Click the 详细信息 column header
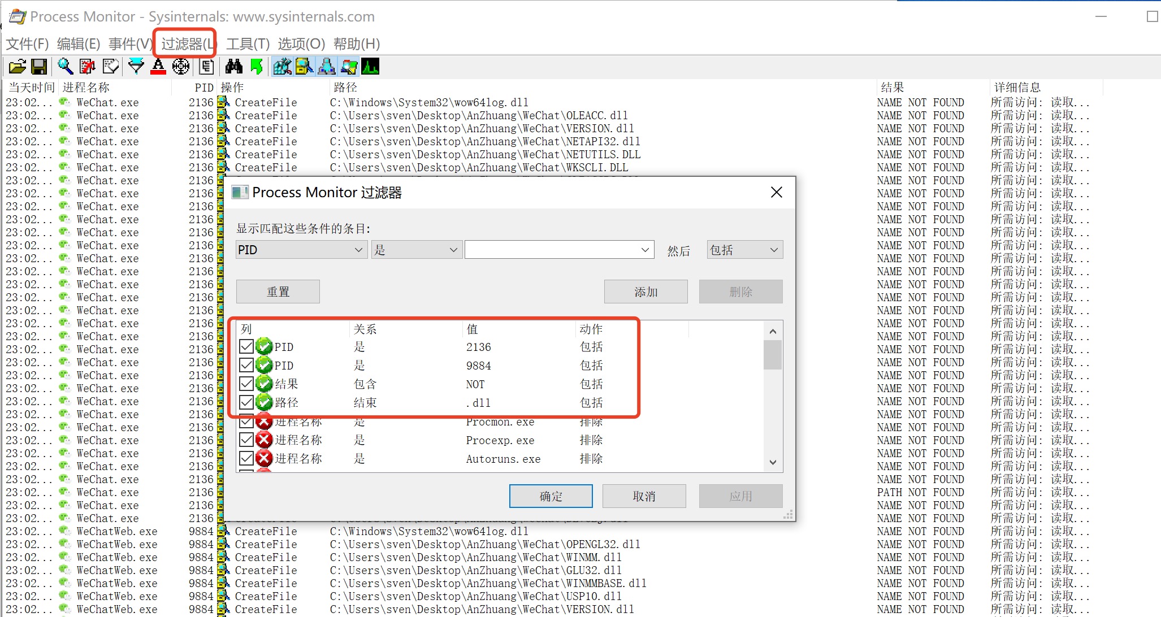This screenshot has width=1161, height=617. [1046, 87]
